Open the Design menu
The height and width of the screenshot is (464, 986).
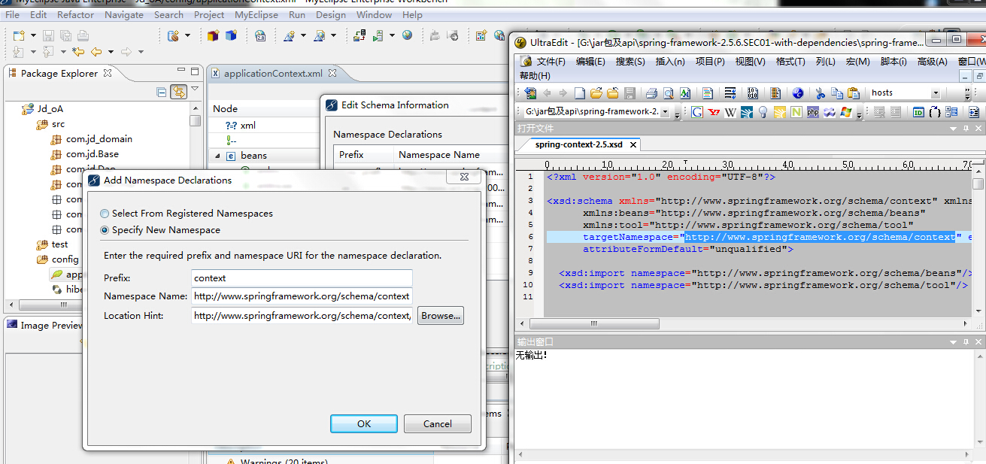(x=331, y=15)
